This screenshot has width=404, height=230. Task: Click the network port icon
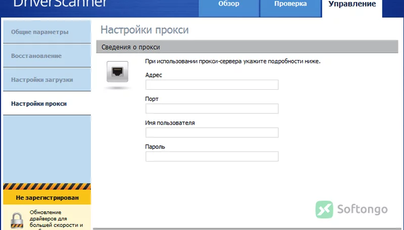(x=118, y=72)
